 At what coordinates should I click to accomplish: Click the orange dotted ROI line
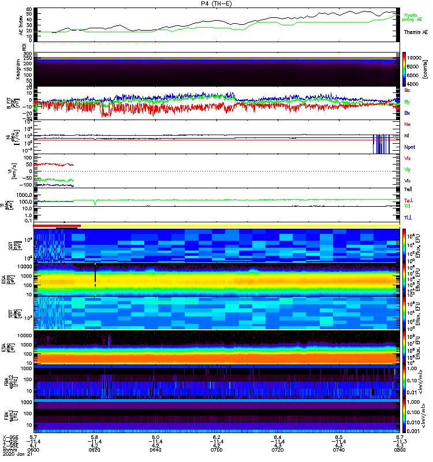click(x=96, y=44)
